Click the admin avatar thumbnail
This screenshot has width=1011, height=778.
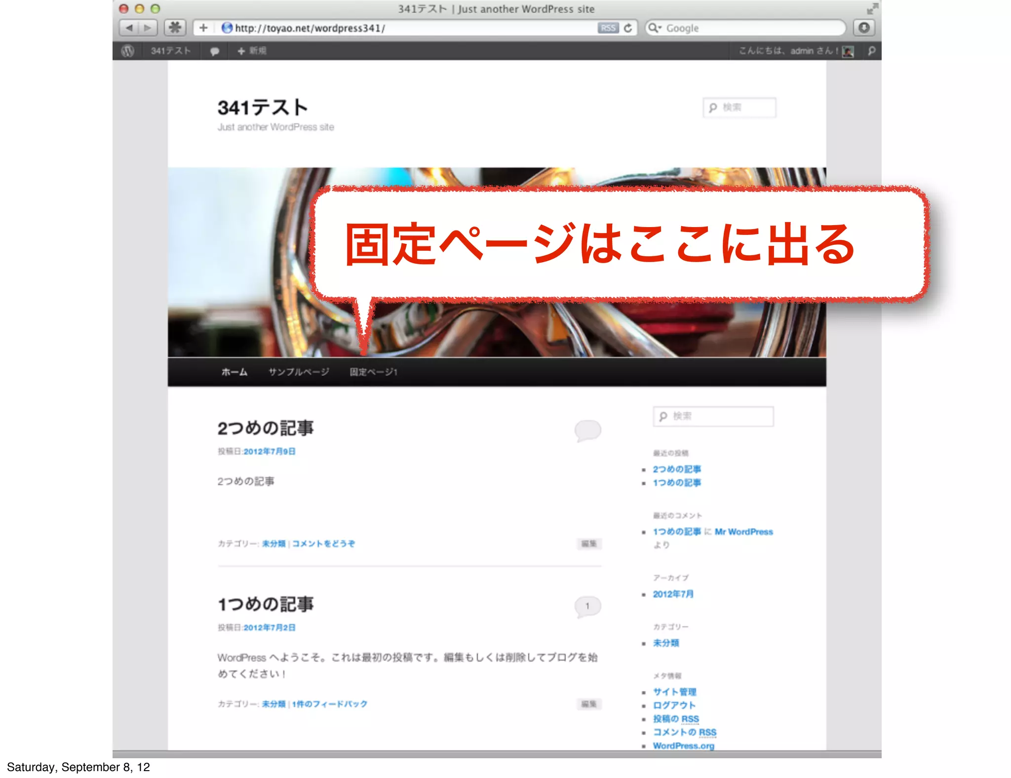point(848,51)
